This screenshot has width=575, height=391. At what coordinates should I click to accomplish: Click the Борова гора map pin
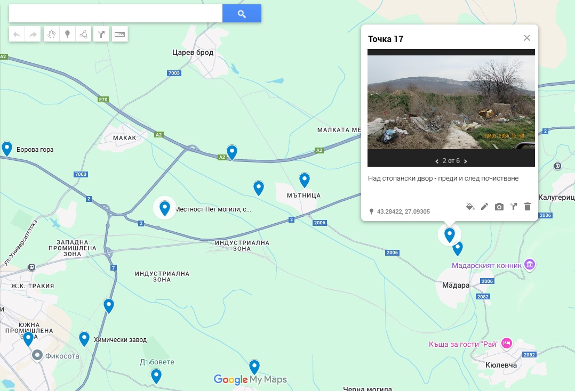[7, 148]
